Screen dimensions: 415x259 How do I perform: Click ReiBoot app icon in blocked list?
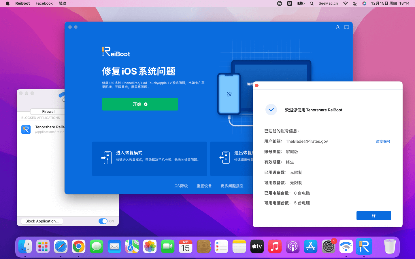click(26, 129)
